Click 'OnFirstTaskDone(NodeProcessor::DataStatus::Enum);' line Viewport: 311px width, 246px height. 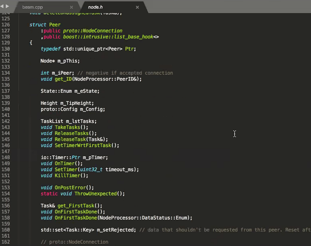tap(116, 218)
